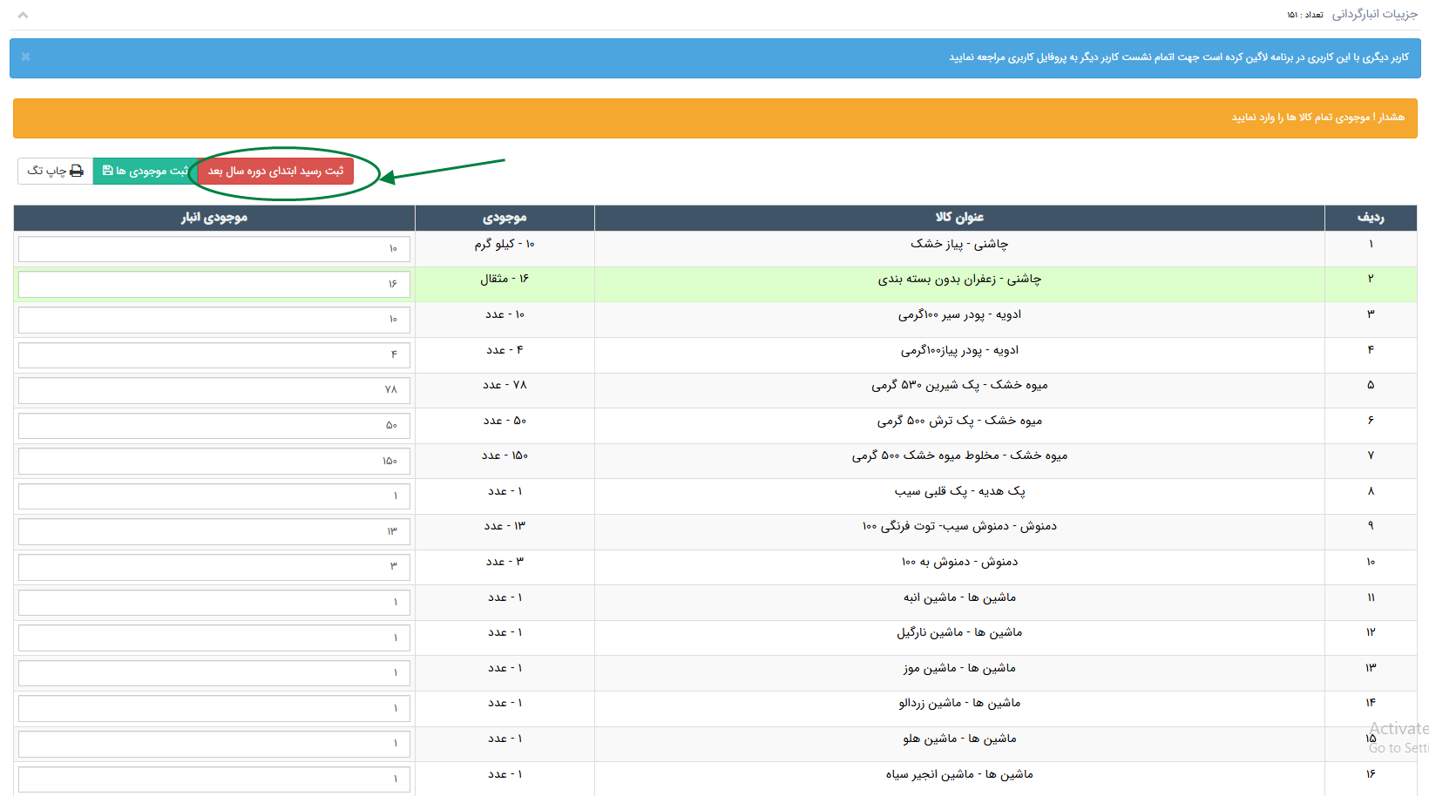Click the موجودی انبار column header
The image size is (1429, 796).
click(213, 218)
